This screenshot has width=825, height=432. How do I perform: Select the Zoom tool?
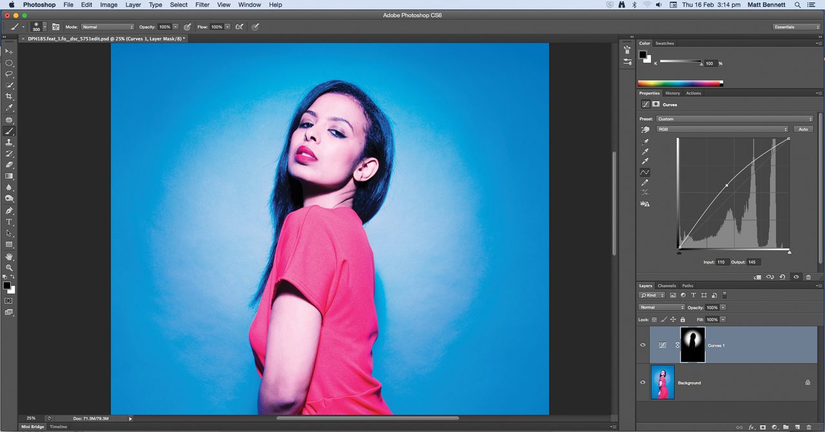9,268
